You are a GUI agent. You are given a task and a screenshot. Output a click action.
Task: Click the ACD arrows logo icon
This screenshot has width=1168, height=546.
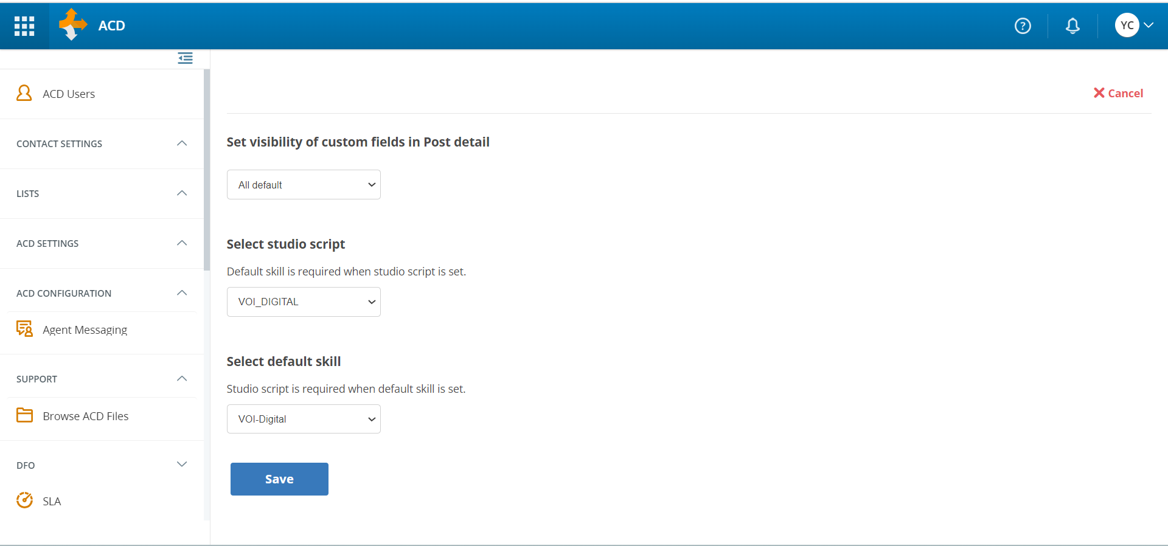pos(72,25)
